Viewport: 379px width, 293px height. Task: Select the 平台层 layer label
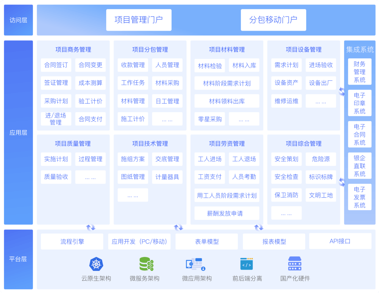coord(18,259)
